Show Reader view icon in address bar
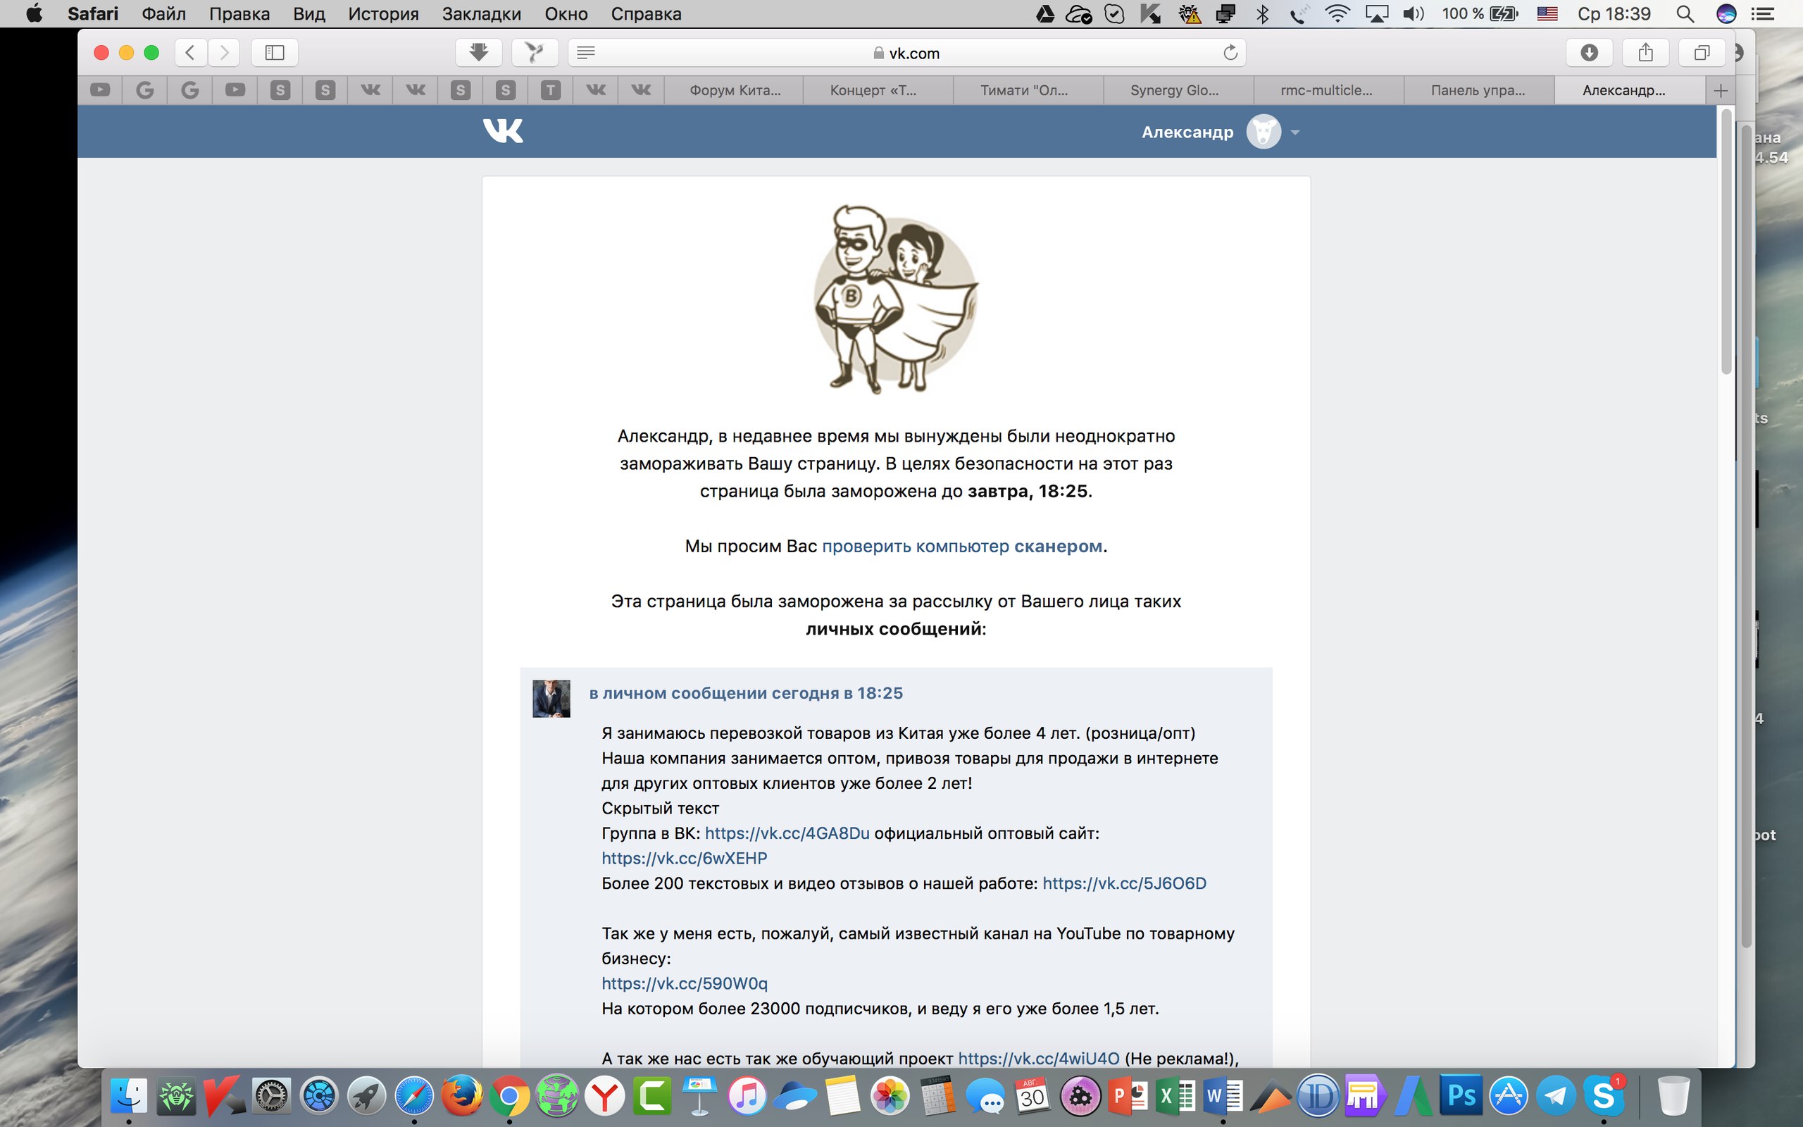 coord(587,52)
